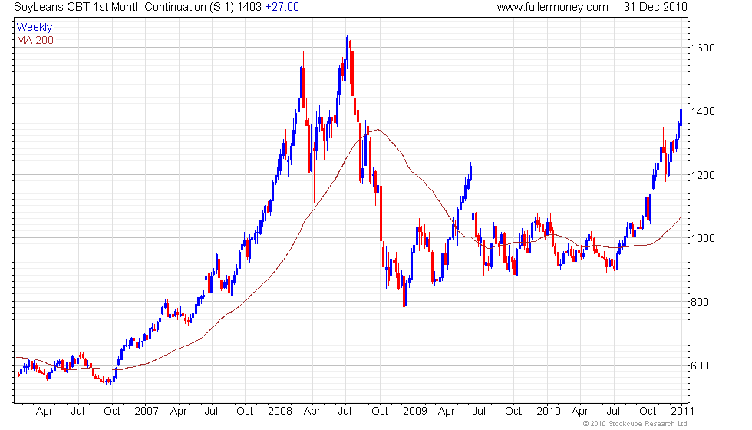Click the 600 price axis label

pyautogui.click(x=700, y=365)
